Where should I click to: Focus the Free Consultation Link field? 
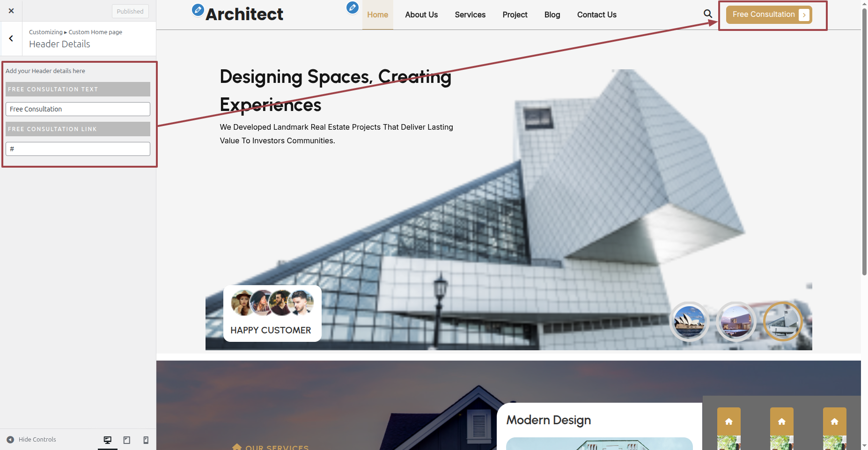78,149
